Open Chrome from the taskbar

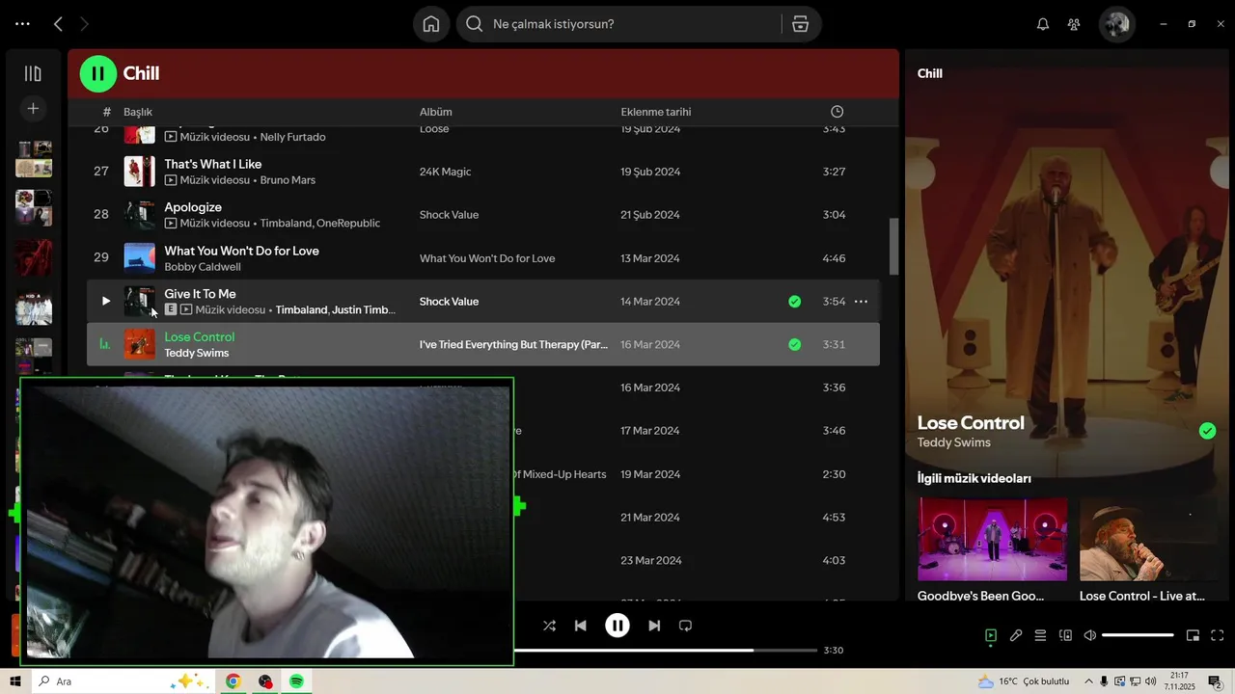tap(233, 681)
